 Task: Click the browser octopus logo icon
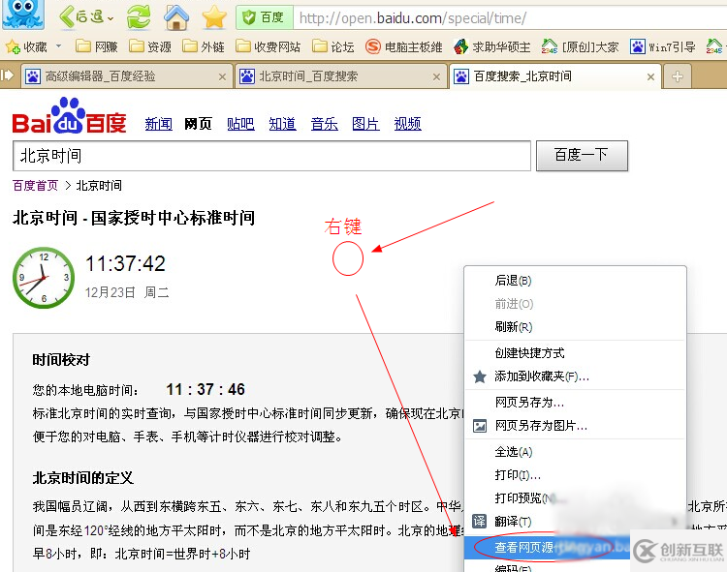[23, 13]
